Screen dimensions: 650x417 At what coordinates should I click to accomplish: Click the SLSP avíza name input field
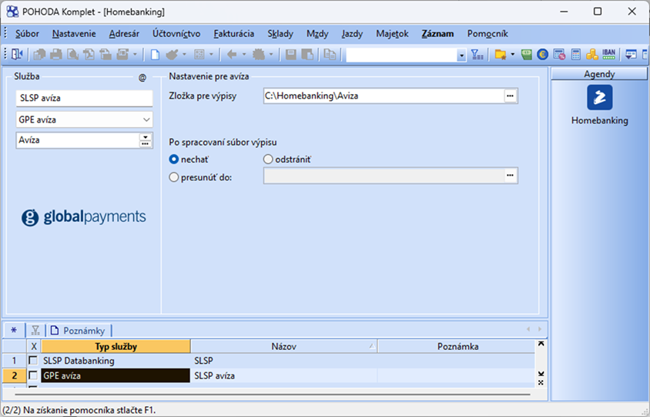(x=84, y=99)
